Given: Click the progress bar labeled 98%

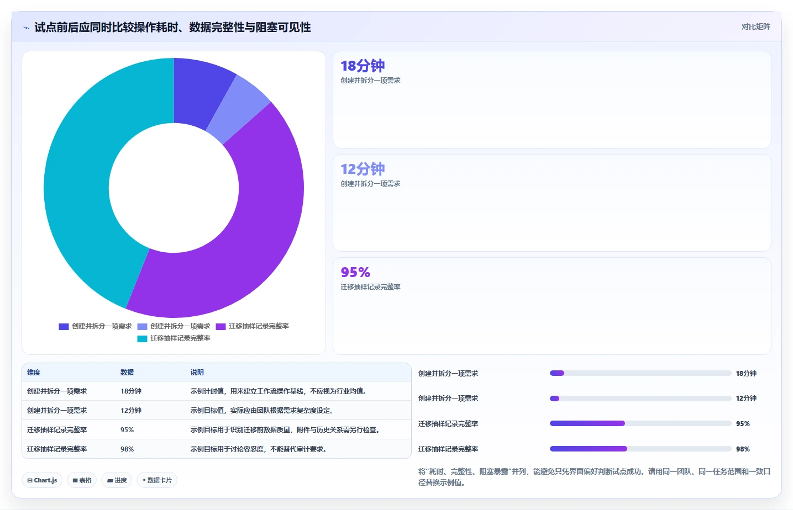Looking at the screenshot, I should [x=640, y=449].
